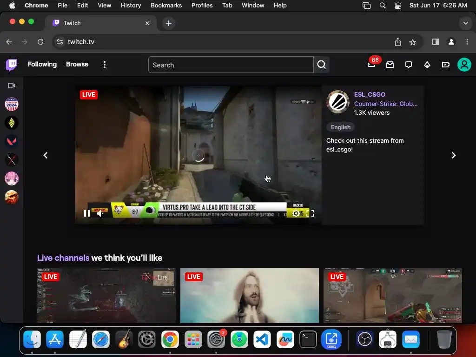Viewport: 476px width, 357px height.
Task: Open Election 2024 channel in sidebar
Action: 12,105
